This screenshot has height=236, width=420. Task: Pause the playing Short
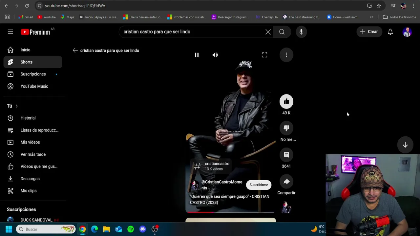(197, 55)
